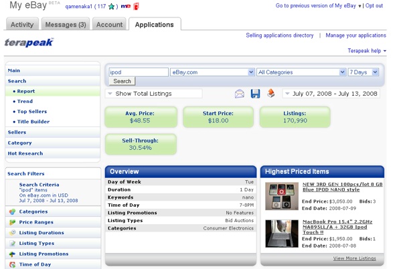Open the Main menu item
This screenshot has width=395, height=269.
53,70
